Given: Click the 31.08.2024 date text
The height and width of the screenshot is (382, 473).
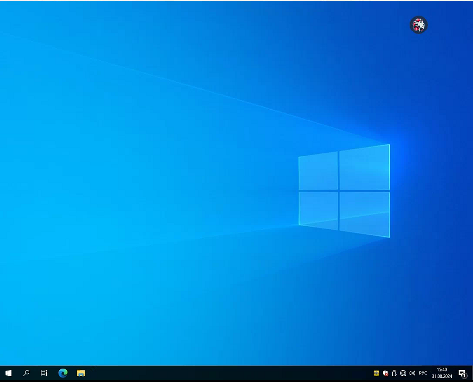Looking at the screenshot, I should [x=442, y=376].
